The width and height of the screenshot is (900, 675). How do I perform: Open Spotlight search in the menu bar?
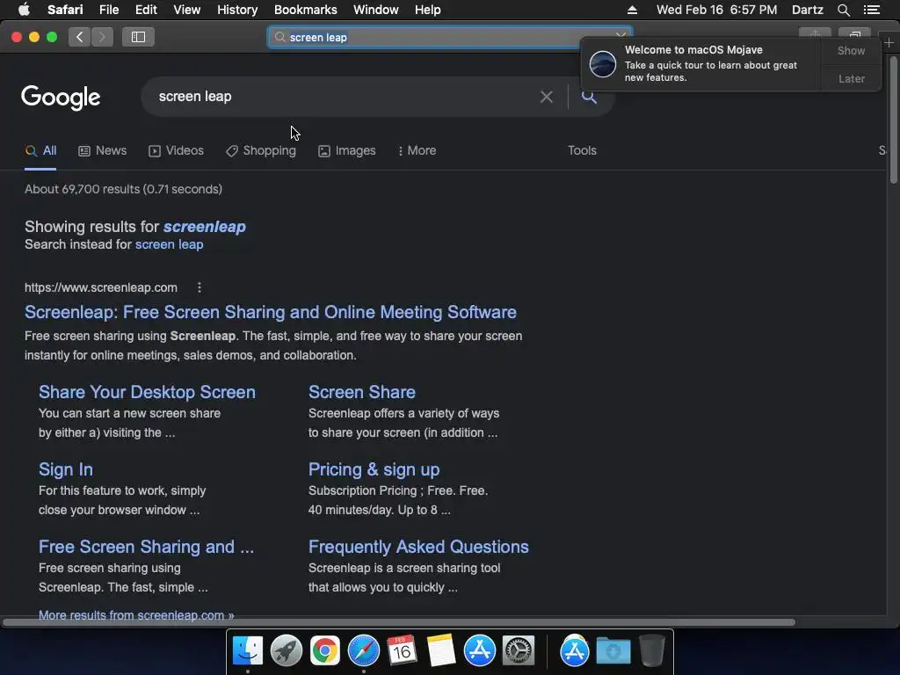coord(843,10)
